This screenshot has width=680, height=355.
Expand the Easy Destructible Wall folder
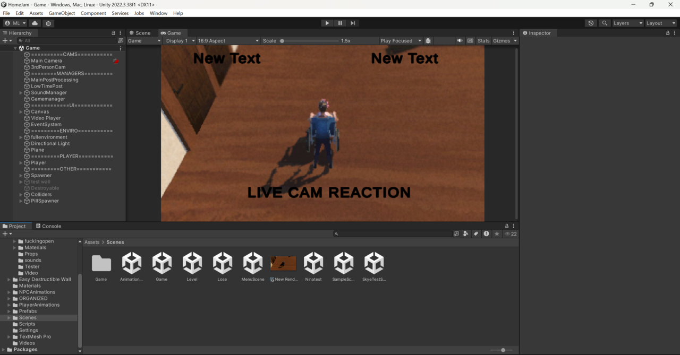point(9,280)
